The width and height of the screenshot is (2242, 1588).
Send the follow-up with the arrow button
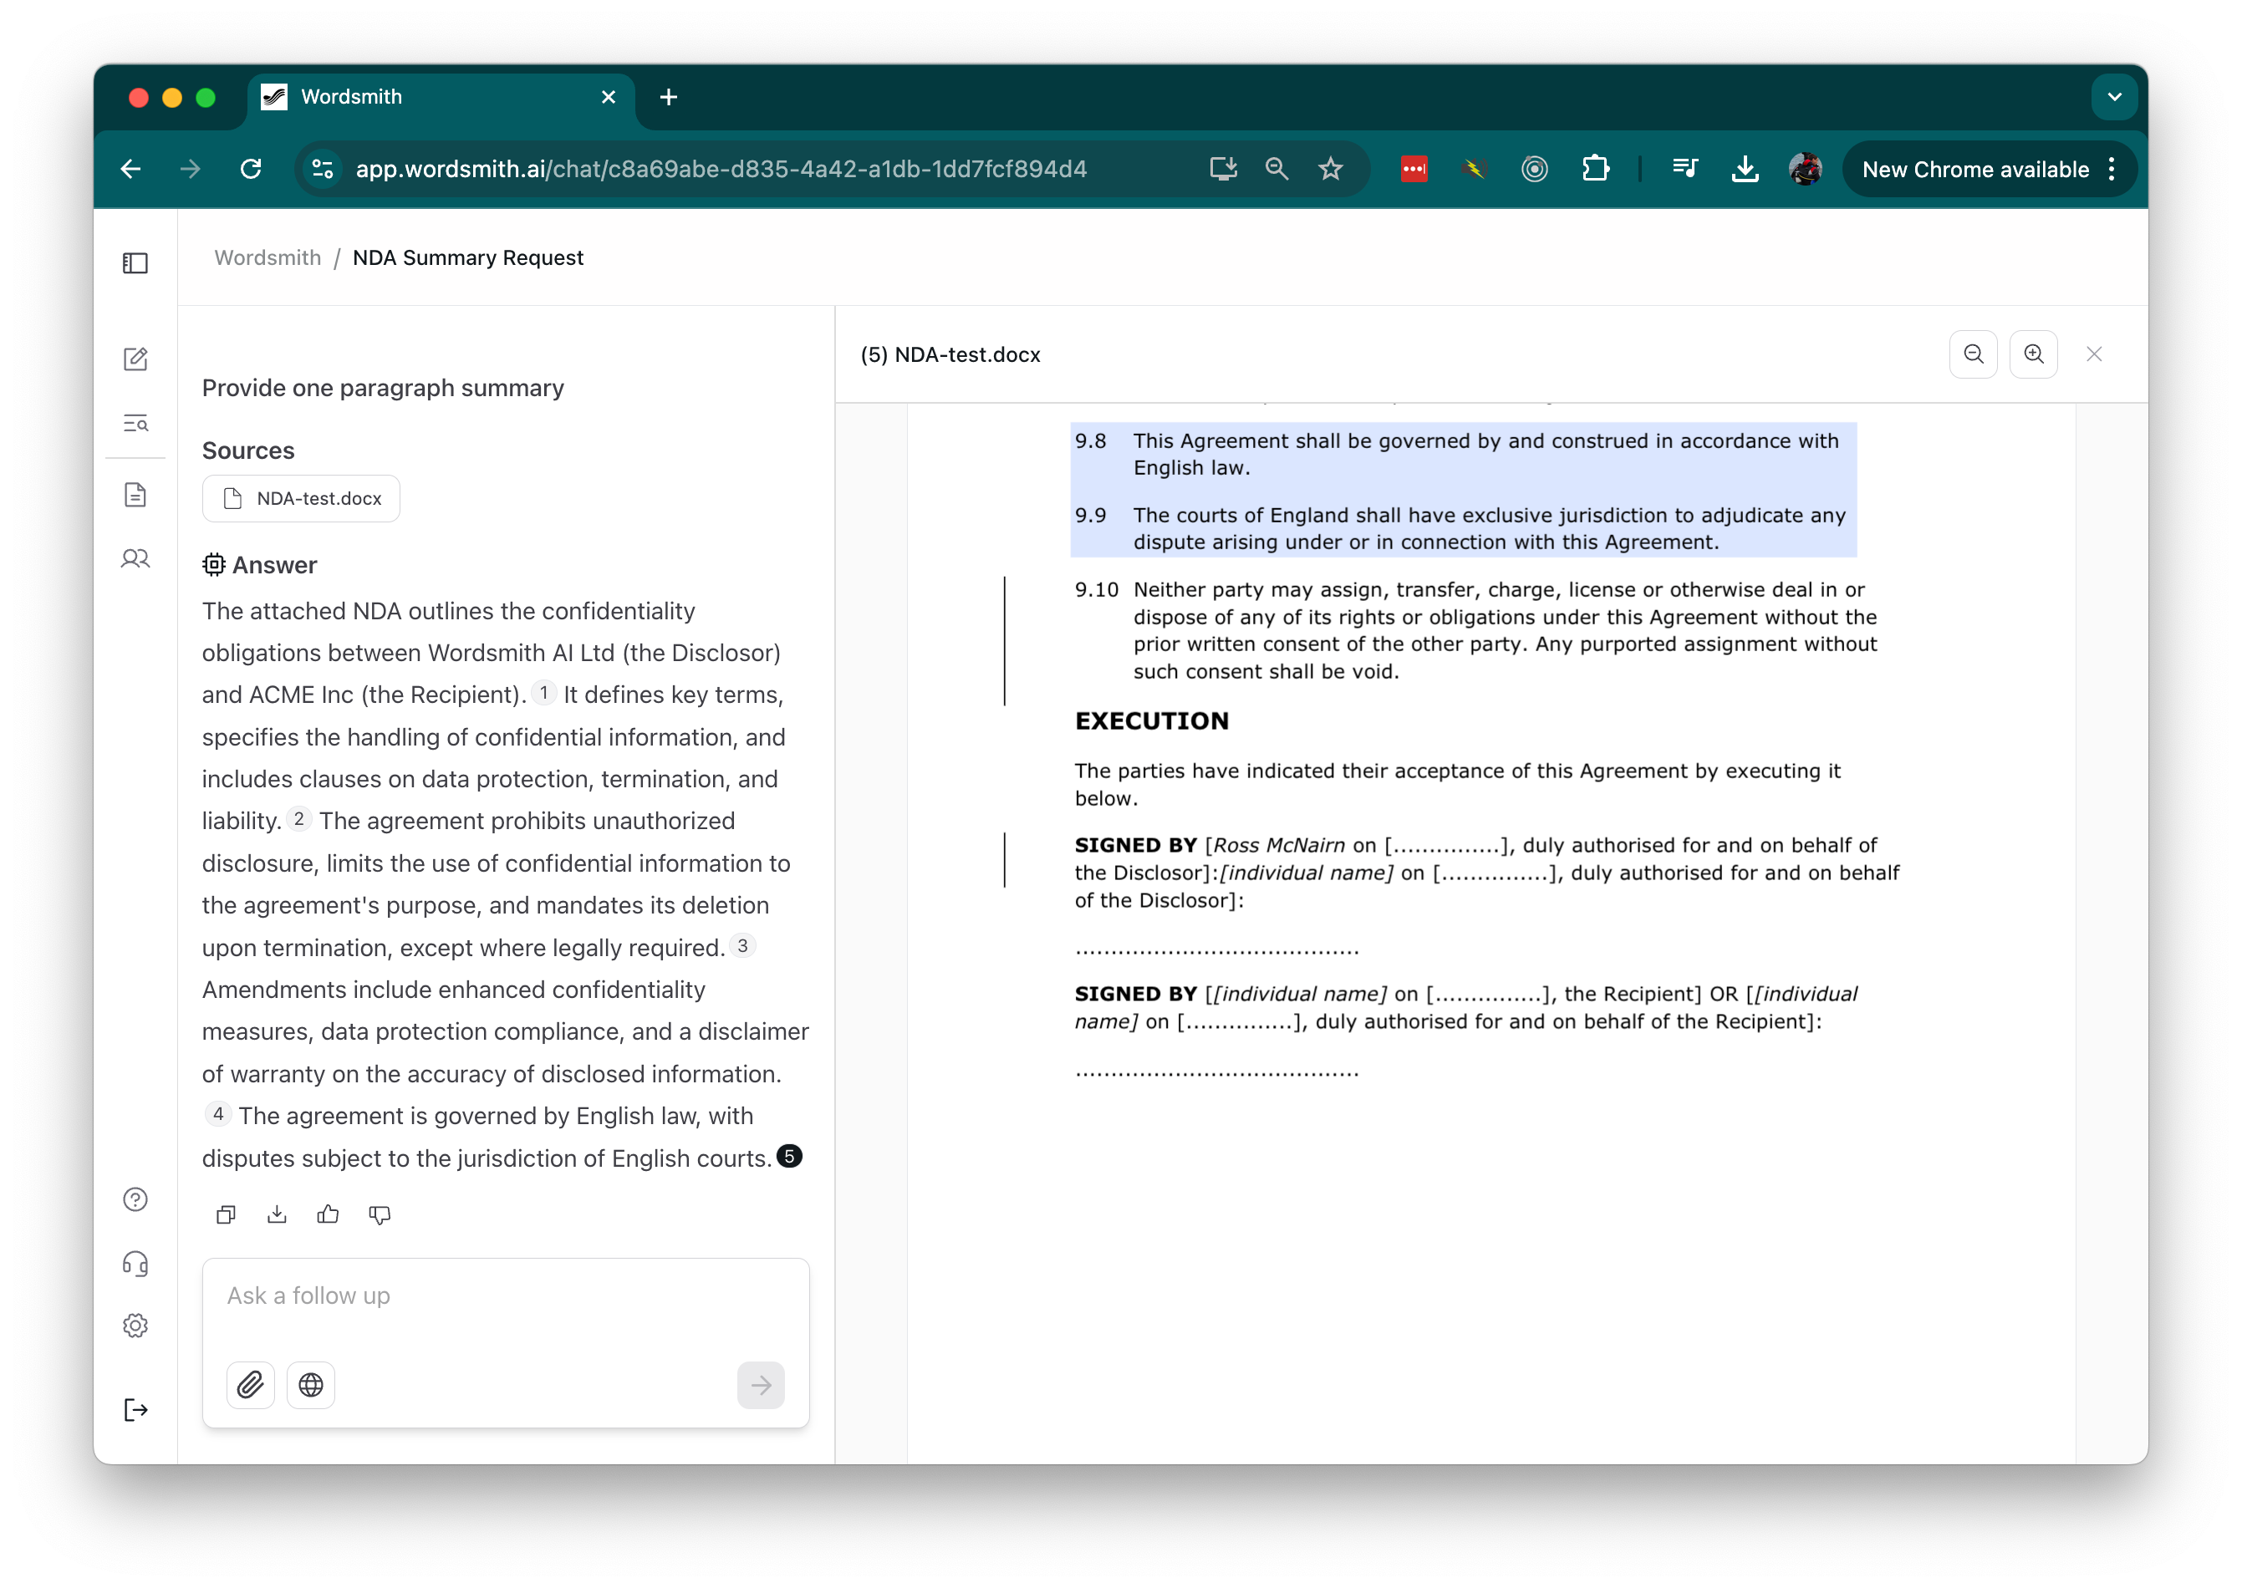[761, 1386]
